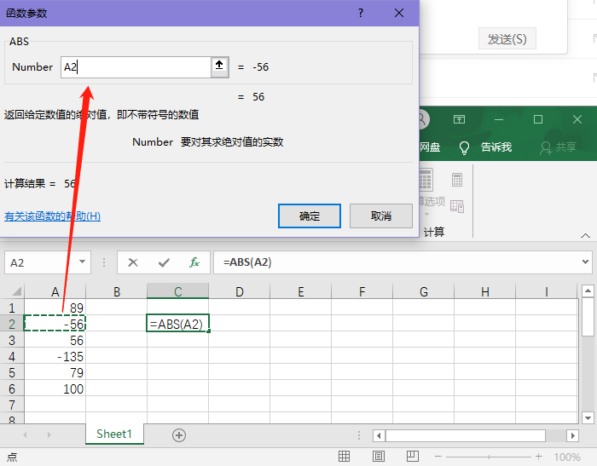
Task: Expand the formula bar
Action: click(585, 262)
